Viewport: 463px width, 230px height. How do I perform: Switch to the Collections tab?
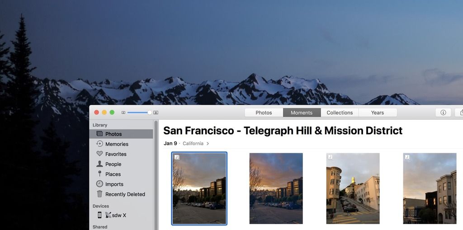pos(340,113)
